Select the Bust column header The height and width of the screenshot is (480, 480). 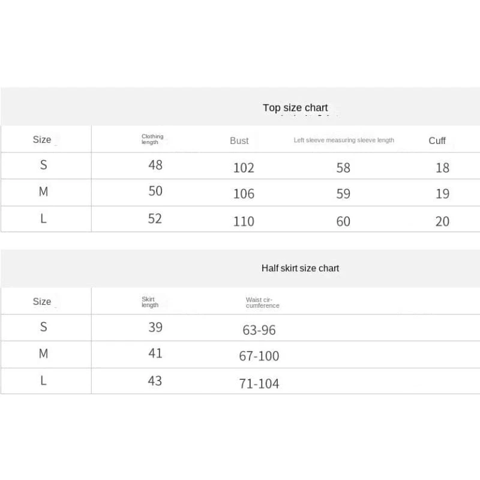[239, 140]
